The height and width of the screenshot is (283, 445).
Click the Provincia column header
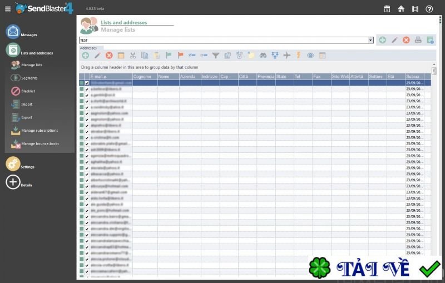(x=266, y=77)
